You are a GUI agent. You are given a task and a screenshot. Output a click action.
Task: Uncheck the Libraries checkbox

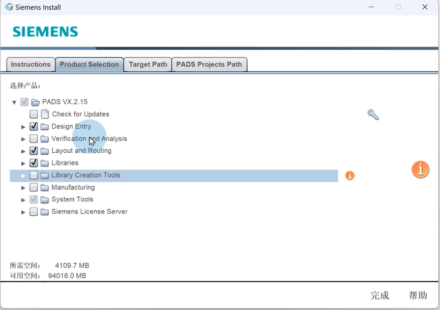coord(34,163)
